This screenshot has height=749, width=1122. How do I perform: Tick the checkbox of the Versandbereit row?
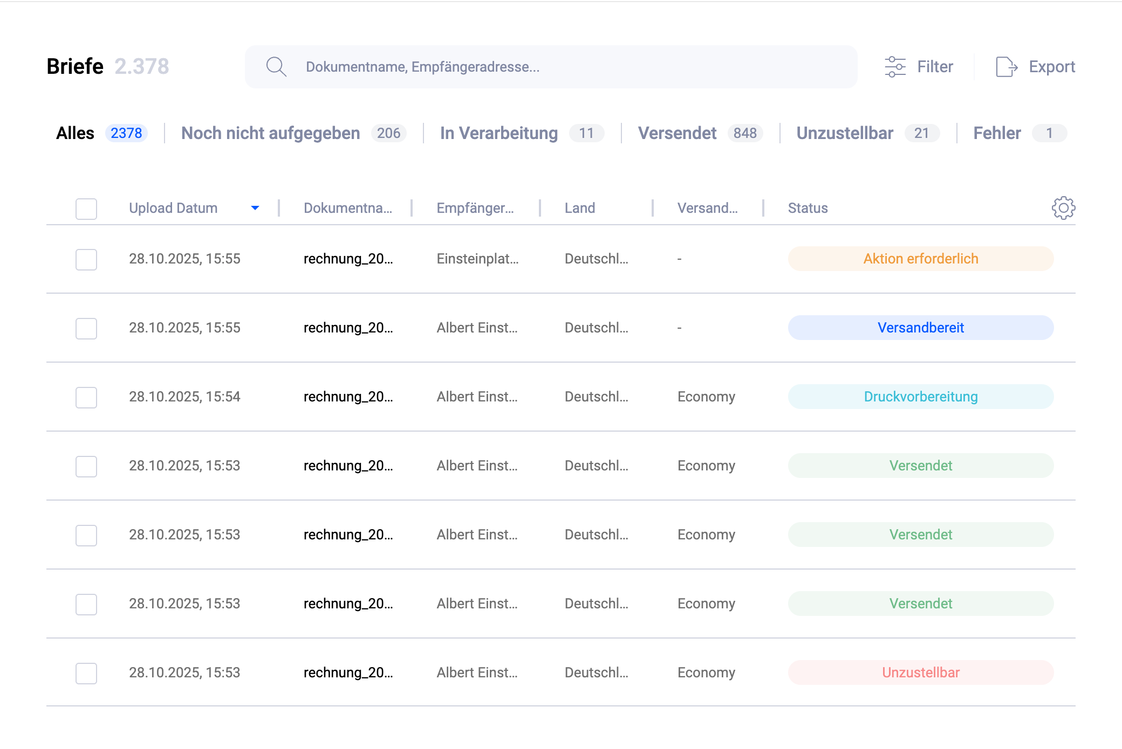tap(86, 328)
